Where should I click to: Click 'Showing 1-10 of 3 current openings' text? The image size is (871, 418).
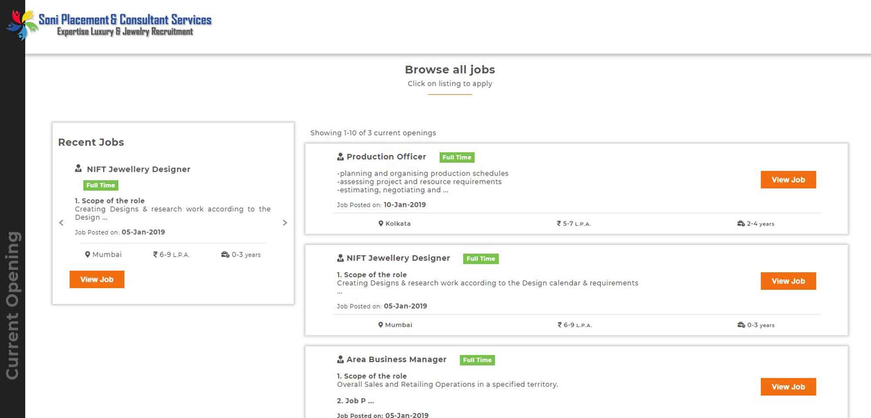point(373,133)
